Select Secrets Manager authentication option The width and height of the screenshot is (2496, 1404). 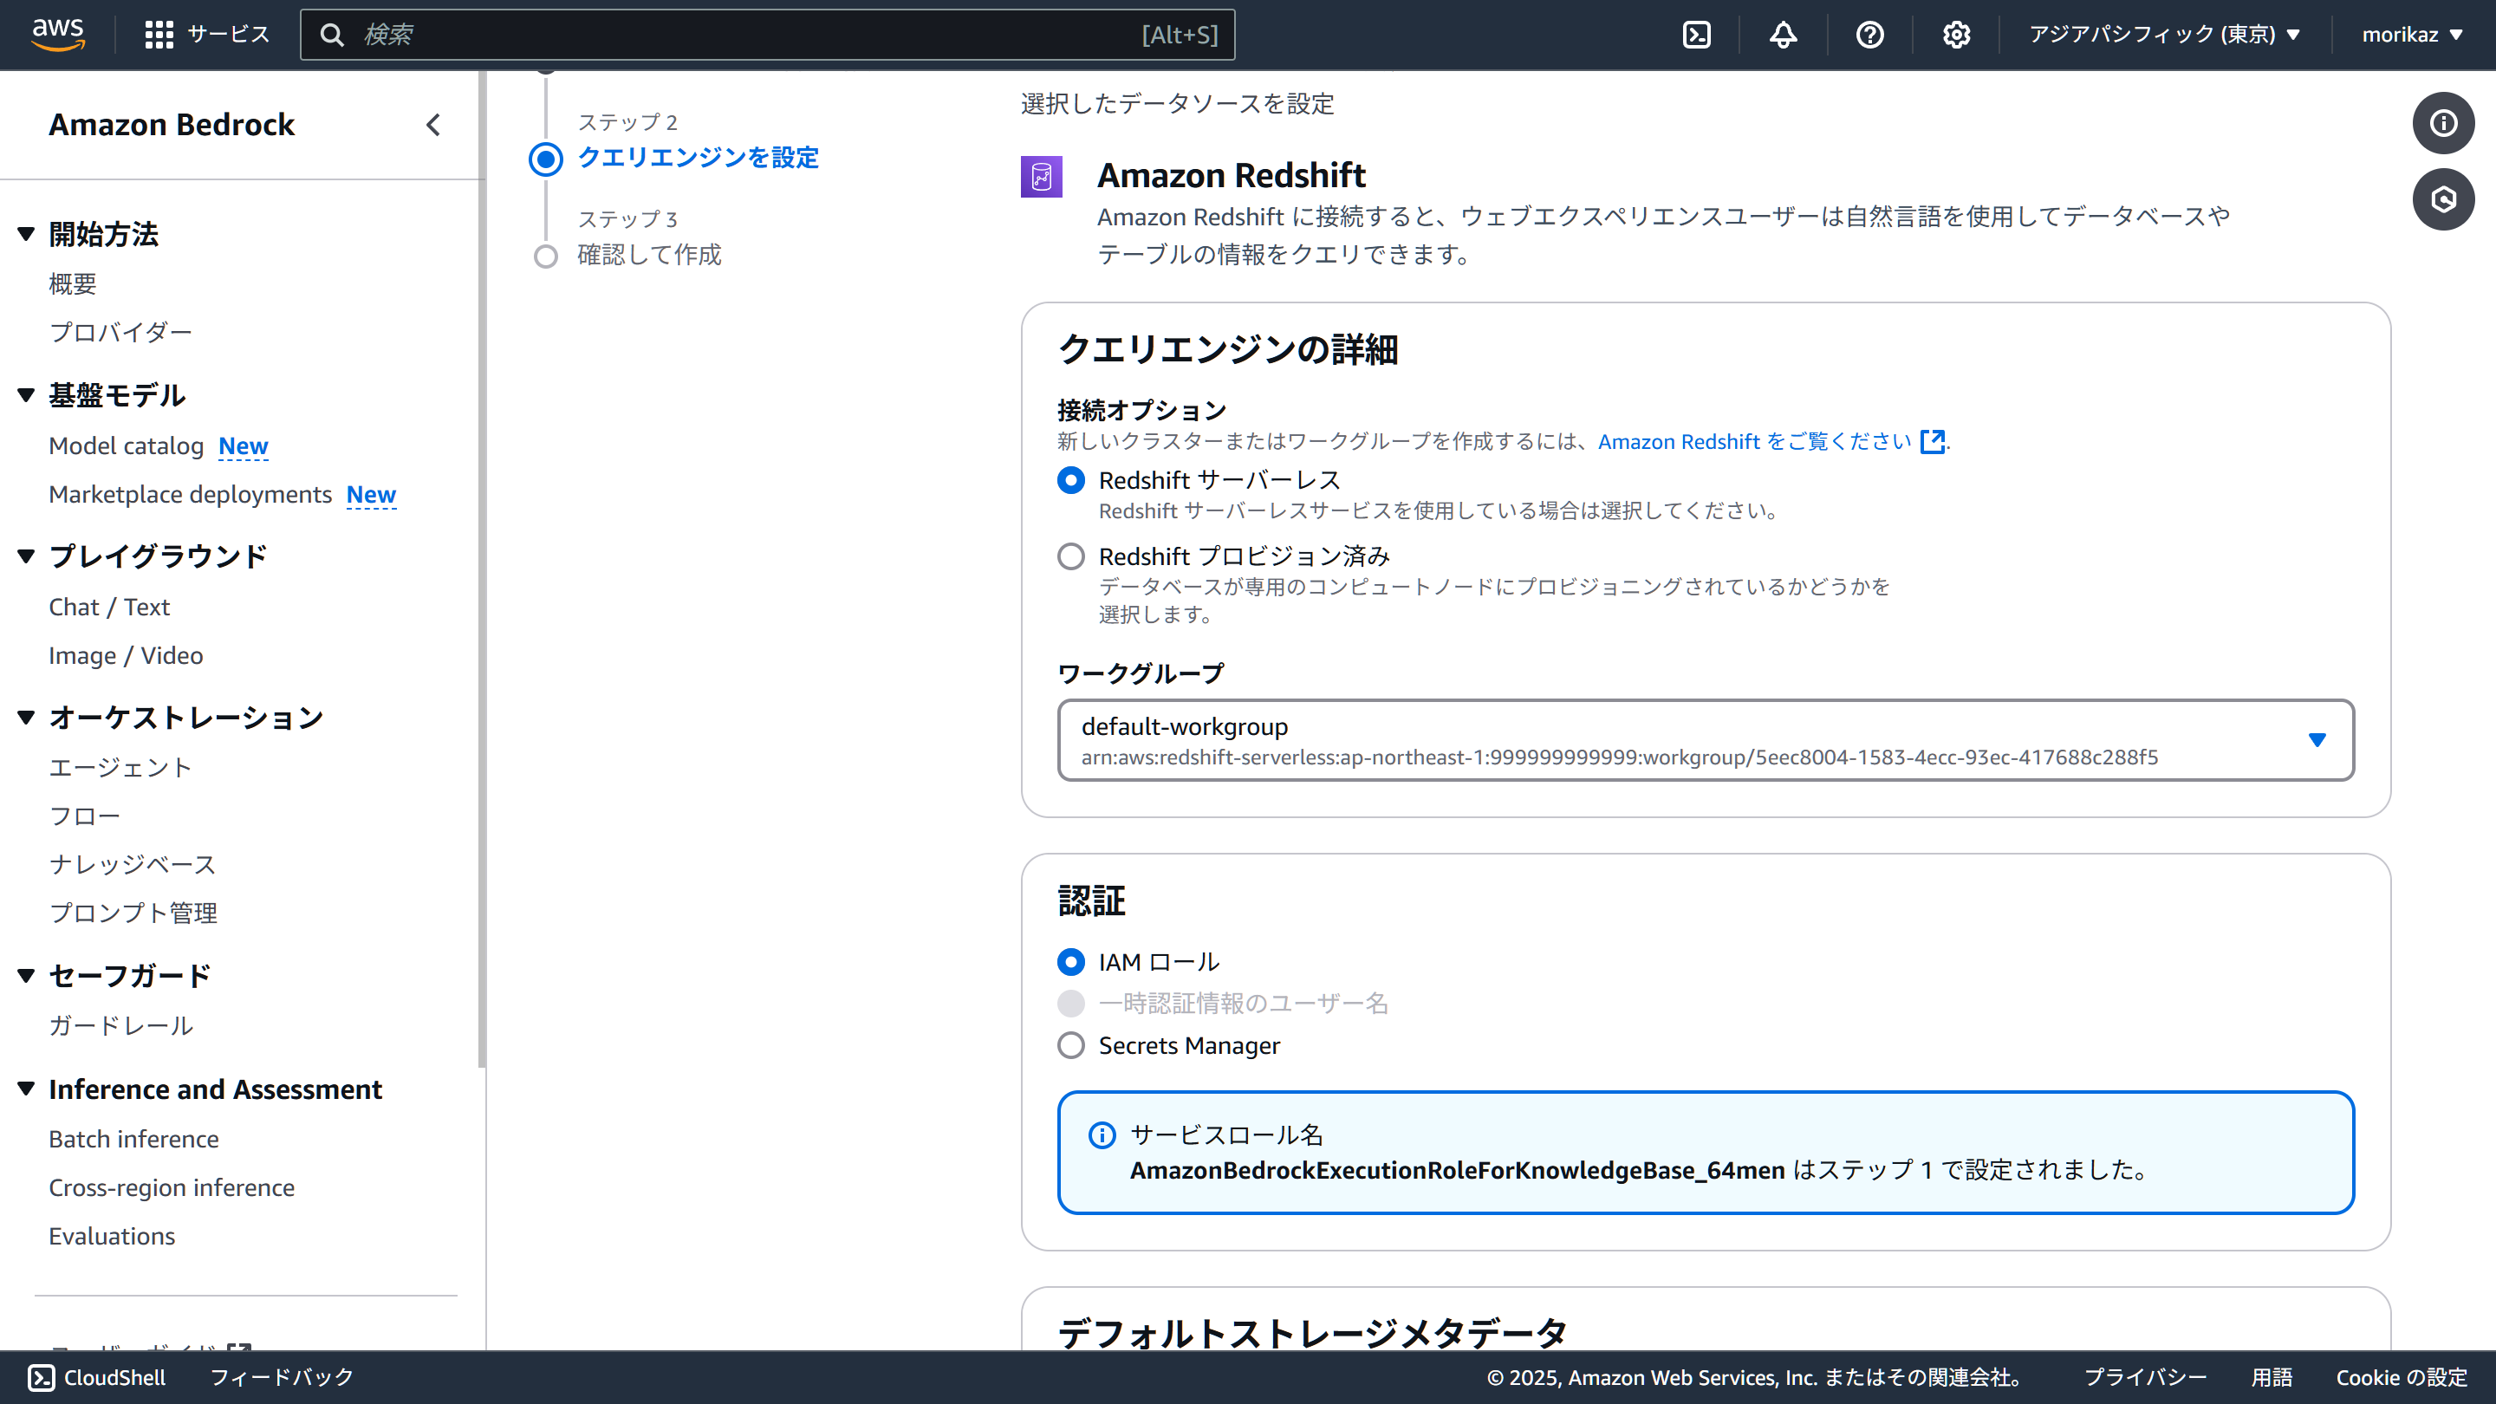click(1070, 1045)
